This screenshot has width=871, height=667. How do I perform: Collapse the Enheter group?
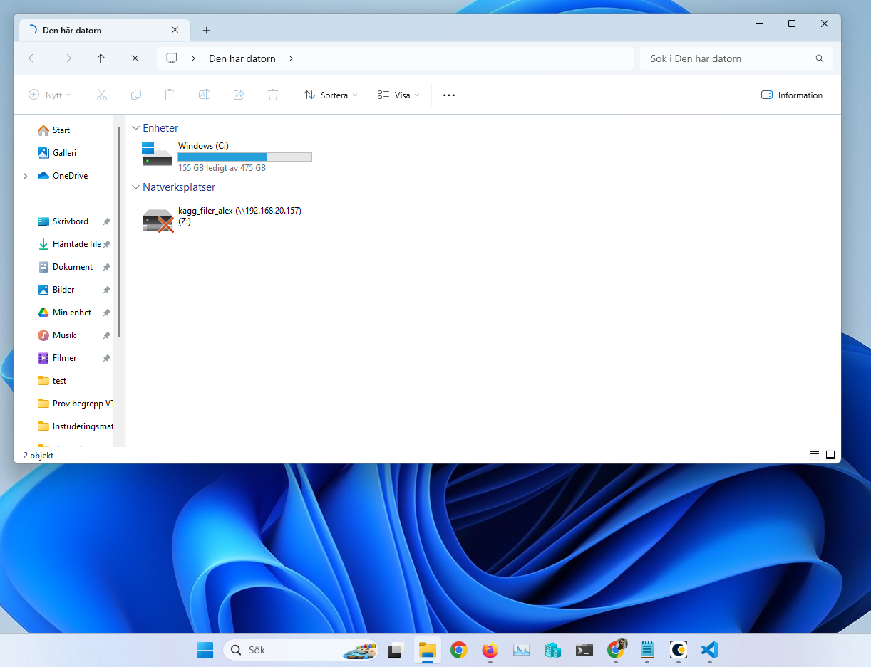135,128
